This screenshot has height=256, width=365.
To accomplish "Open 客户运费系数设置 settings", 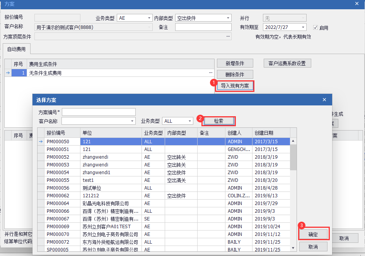I will point(287,63).
